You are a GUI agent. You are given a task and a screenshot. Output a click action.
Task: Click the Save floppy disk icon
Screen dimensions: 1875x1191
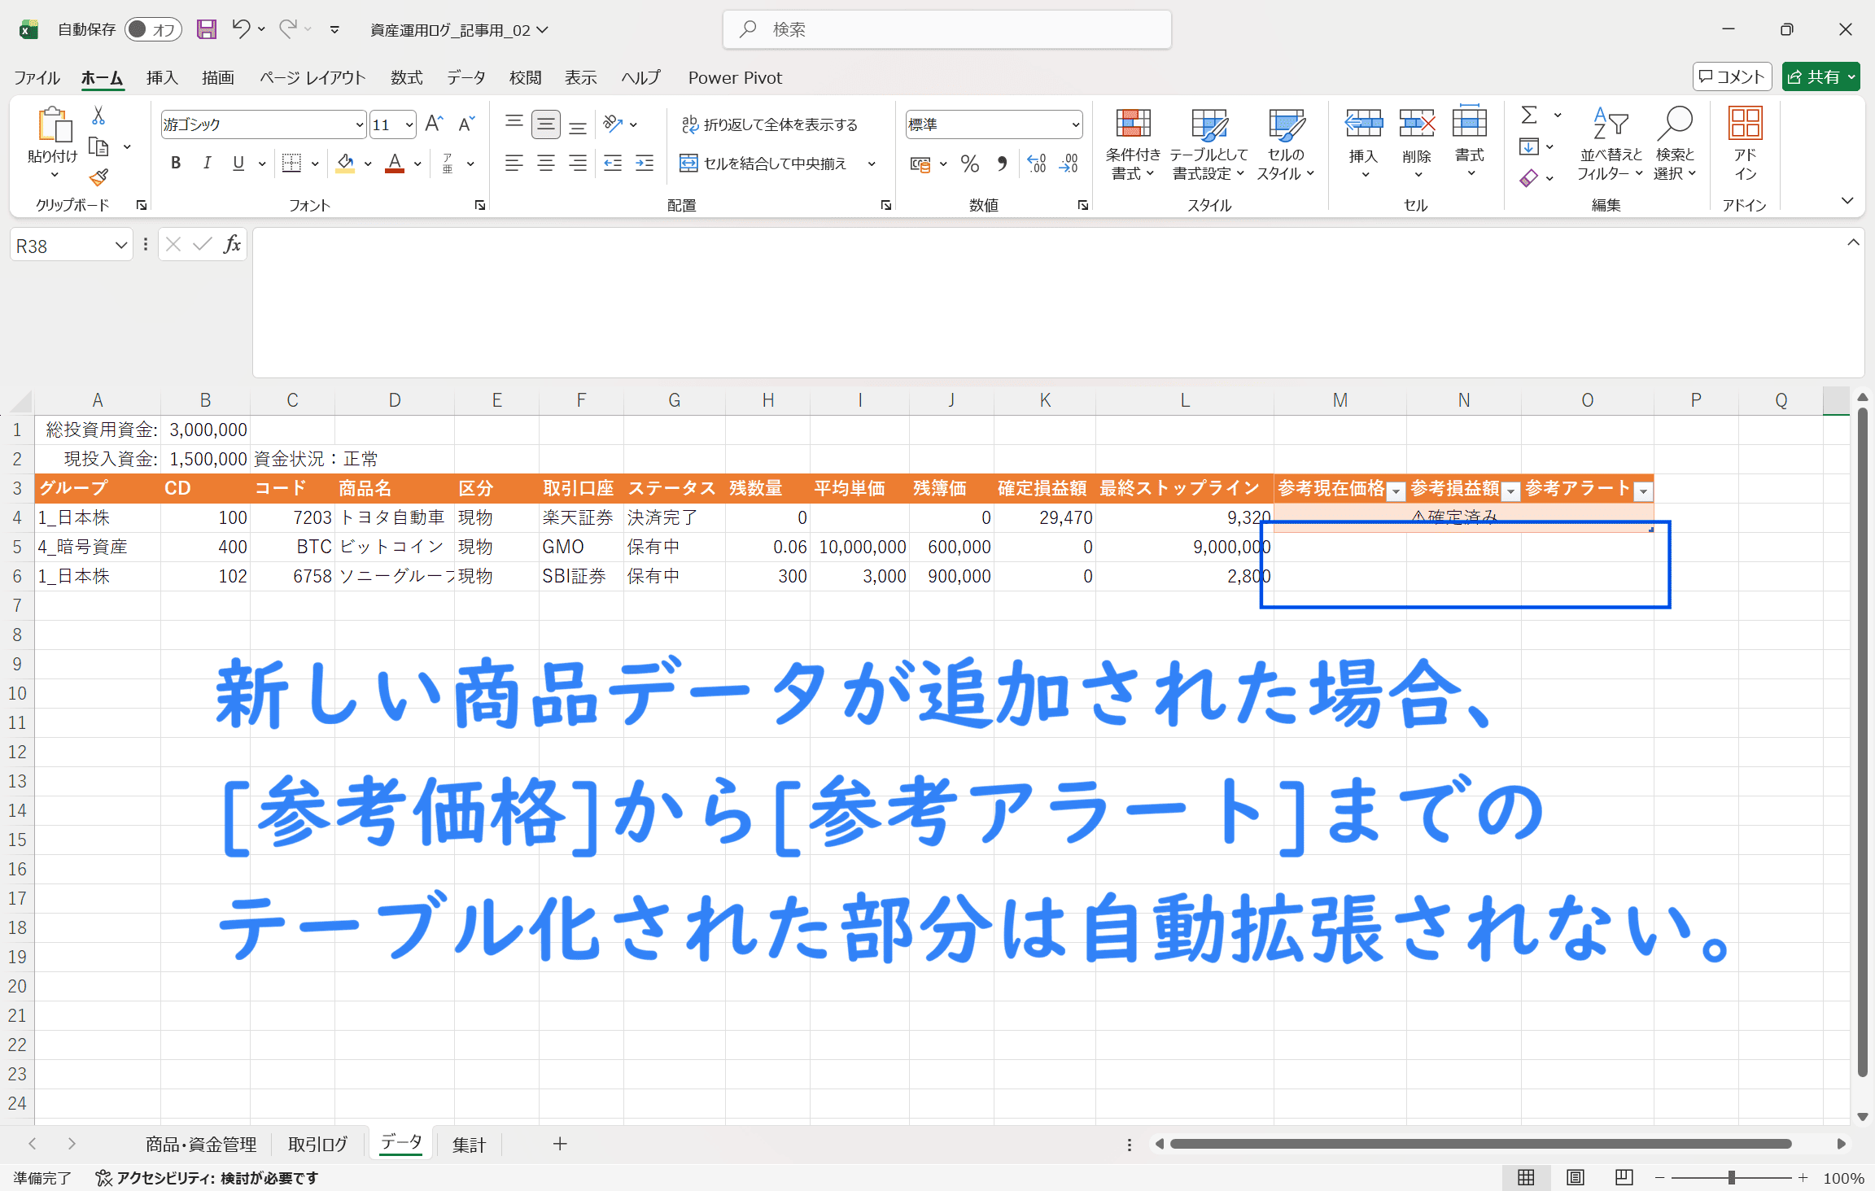point(207,29)
